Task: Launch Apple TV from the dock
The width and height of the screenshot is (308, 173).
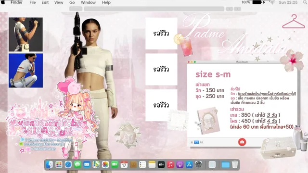Action: coord(161,164)
